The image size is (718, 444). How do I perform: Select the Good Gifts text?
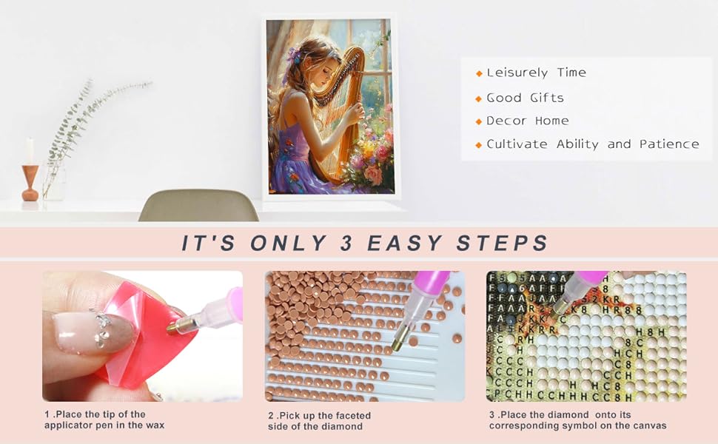pos(525,98)
